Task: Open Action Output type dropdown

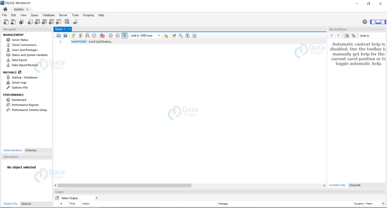Action: pos(79,198)
